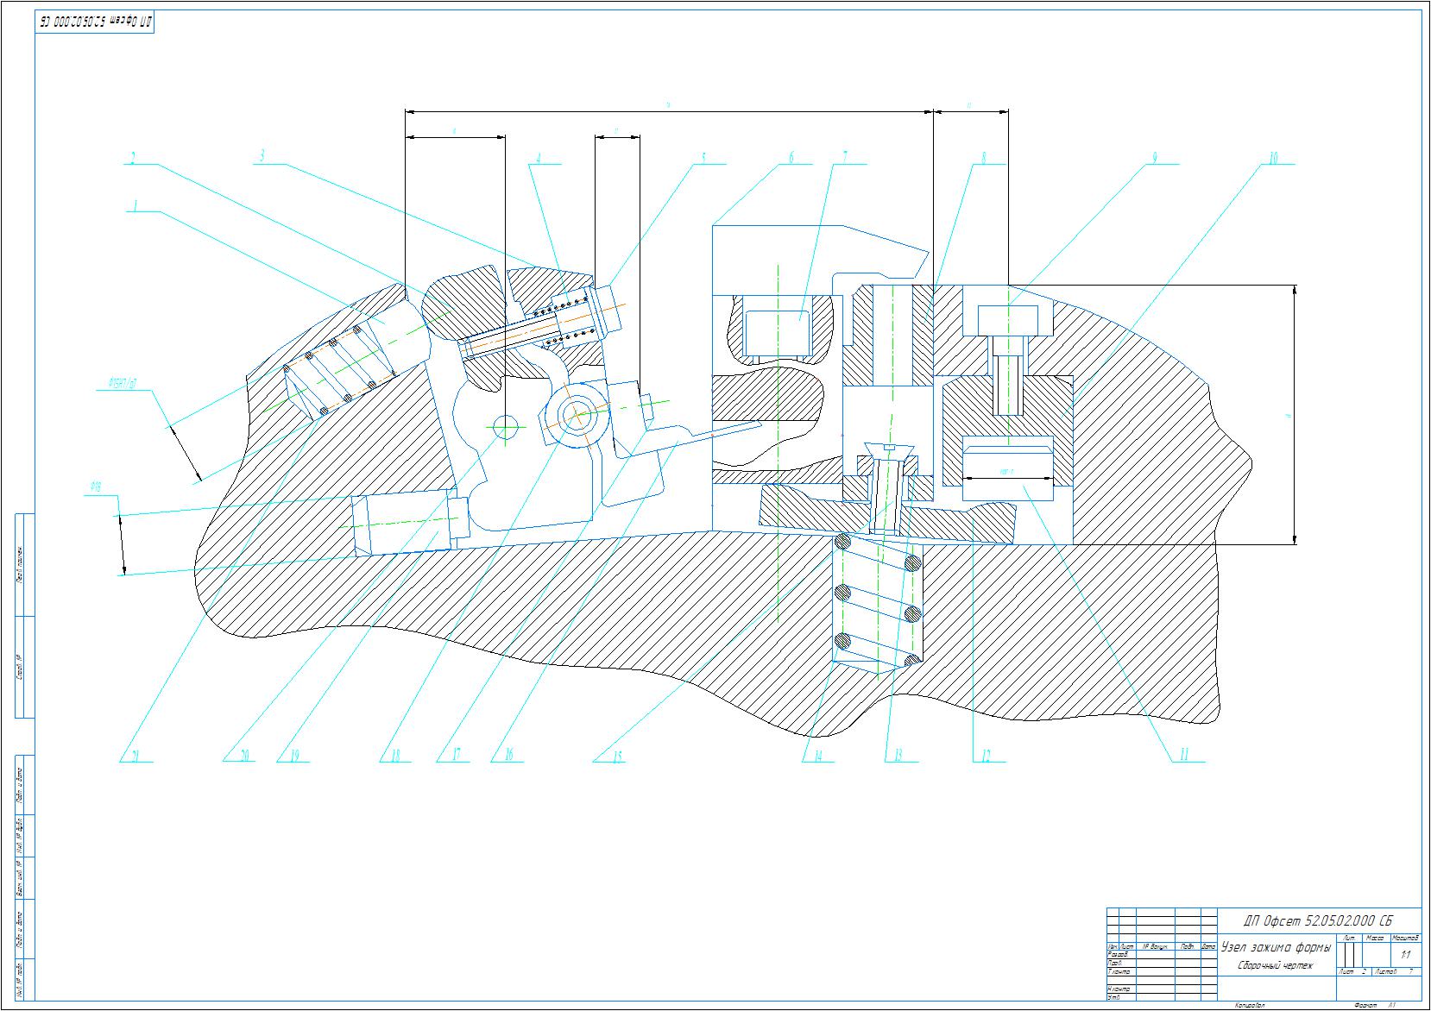Click part callout number 10
1431x1011 pixels.
[x=1272, y=158]
